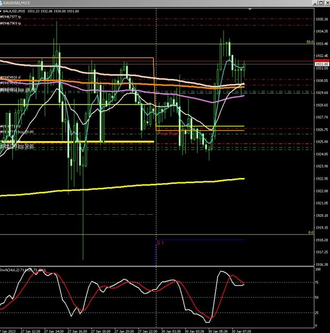The image size is (330, 333).
Task: Click 27 Jan 22:30 on the time axis
Action: (147, 331)
